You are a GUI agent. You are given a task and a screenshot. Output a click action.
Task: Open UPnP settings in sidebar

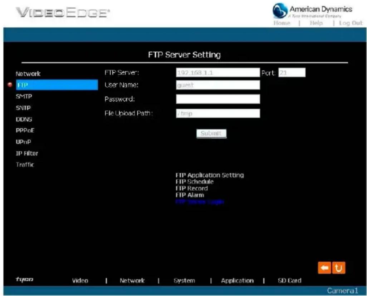pyautogui.click(x=23, y=142)
